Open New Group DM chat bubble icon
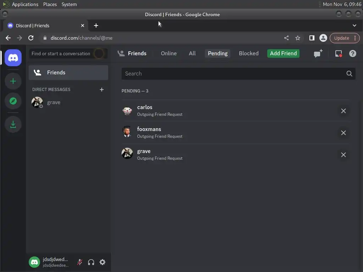 (x=318, y=53)
